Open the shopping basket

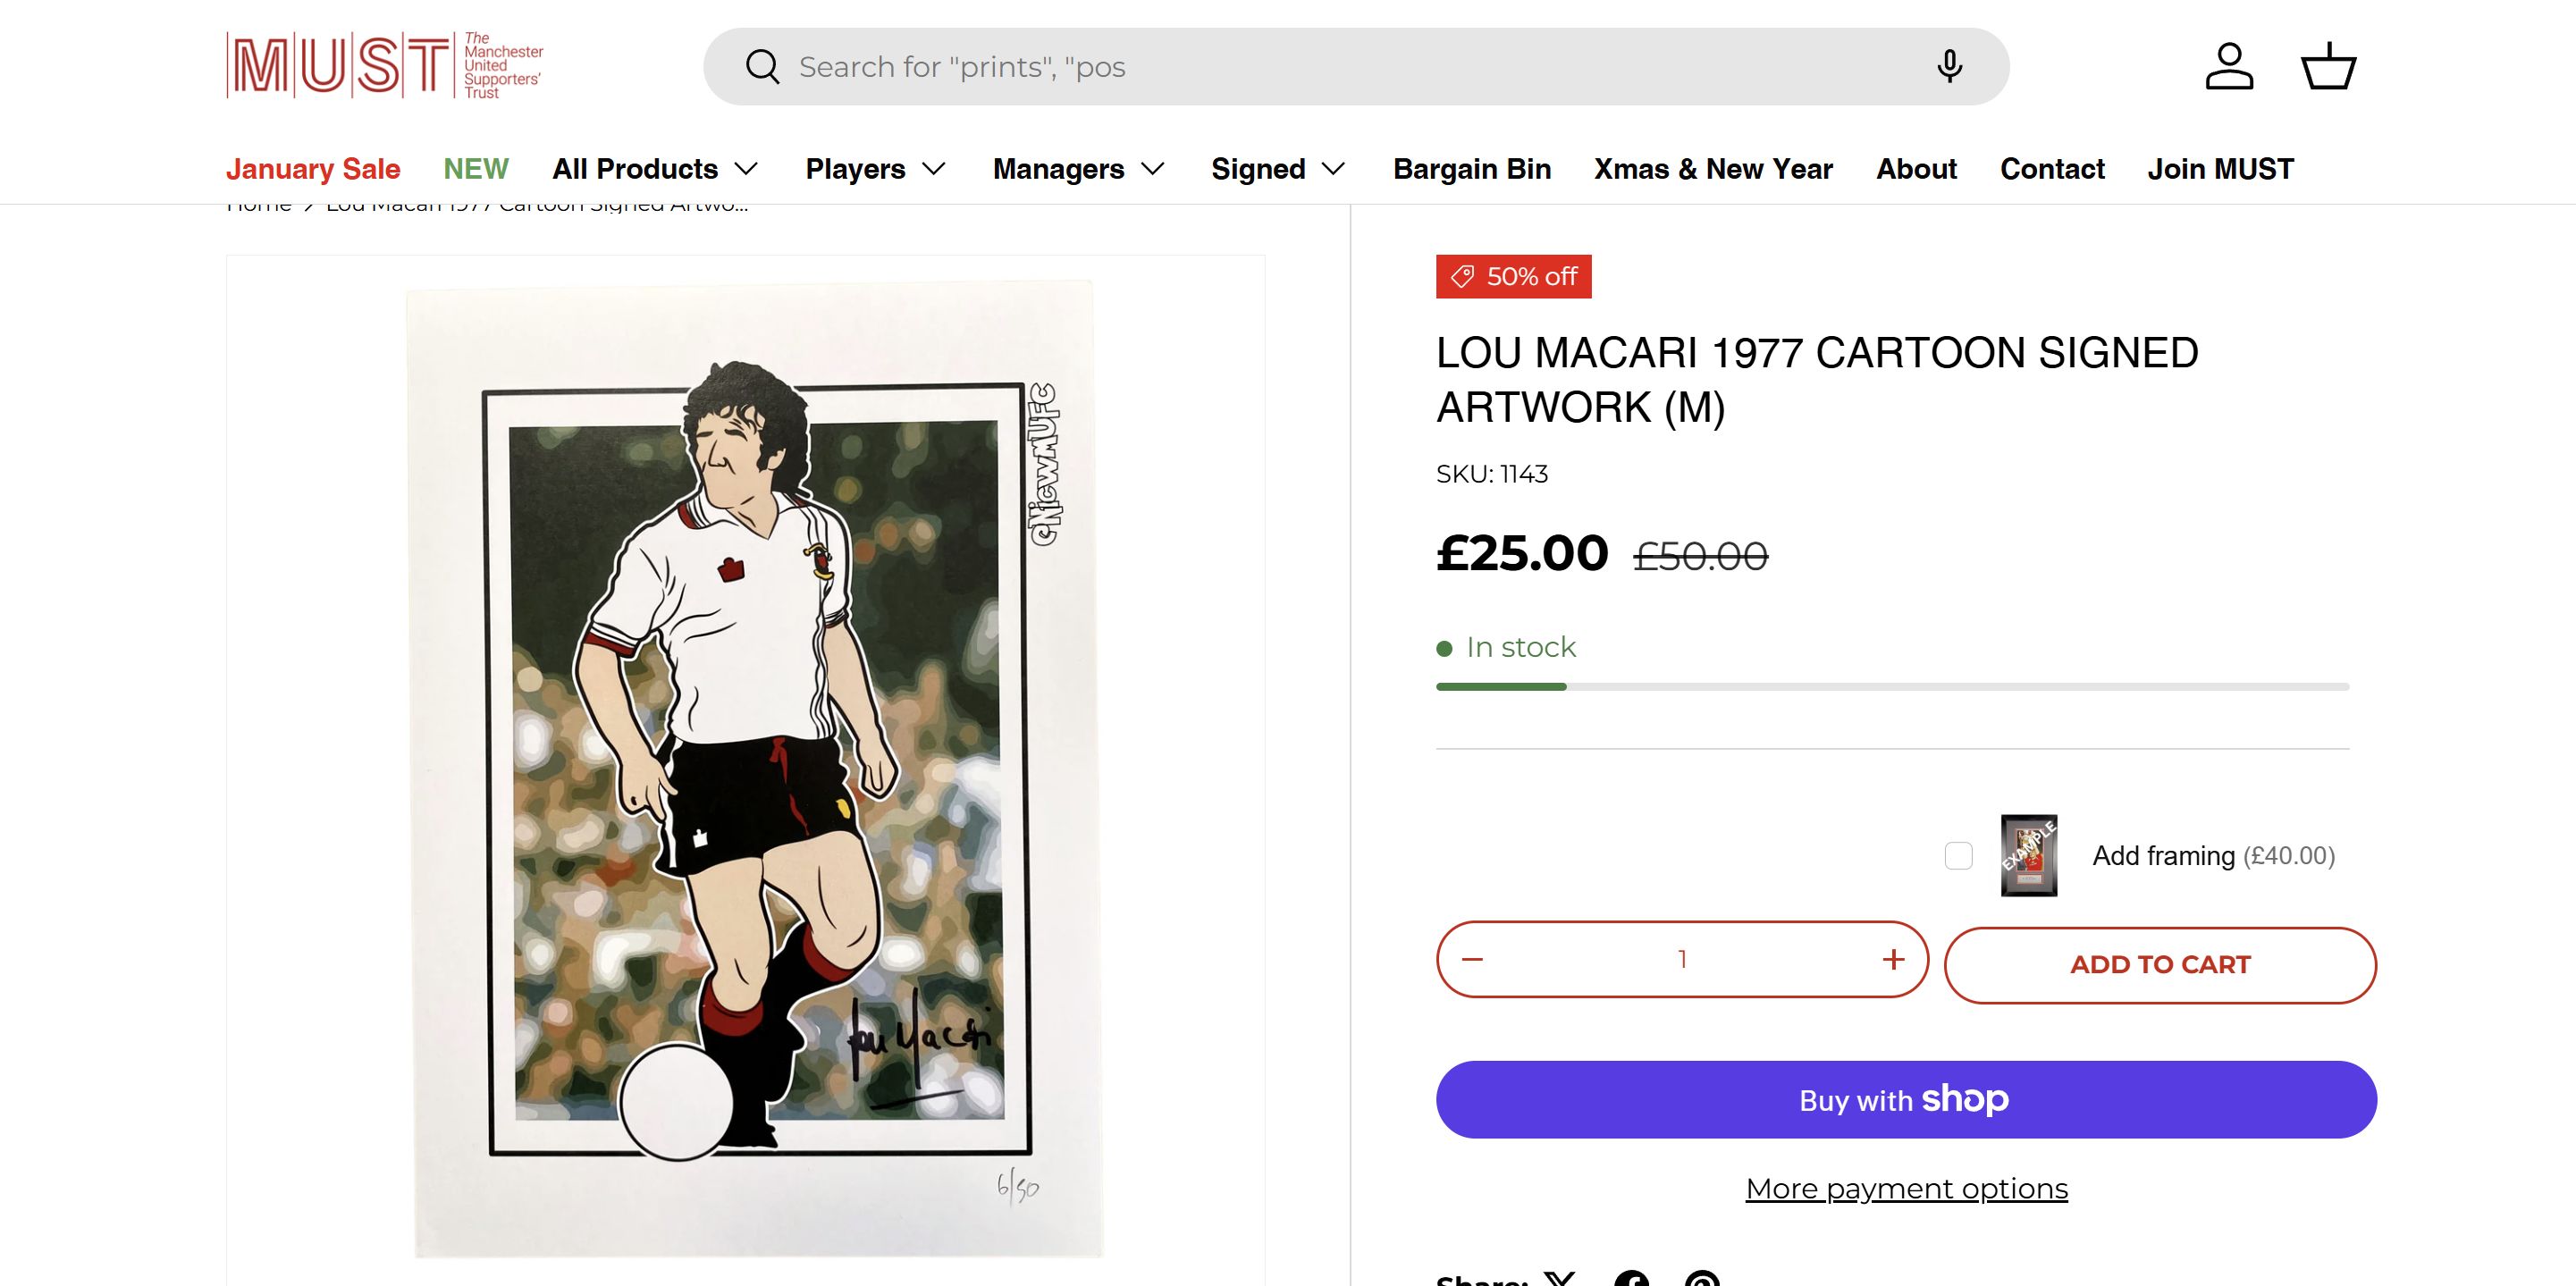point(2329,67)
